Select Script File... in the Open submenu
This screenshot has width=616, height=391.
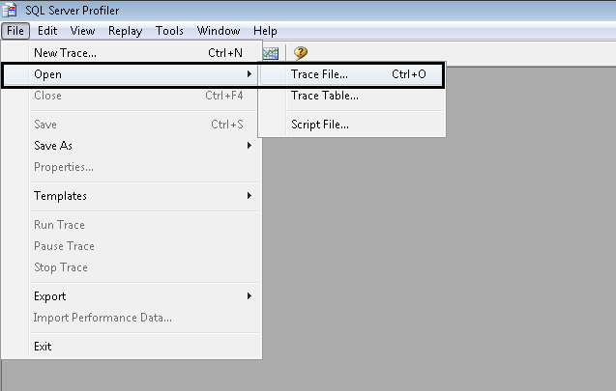click(351, 125)
